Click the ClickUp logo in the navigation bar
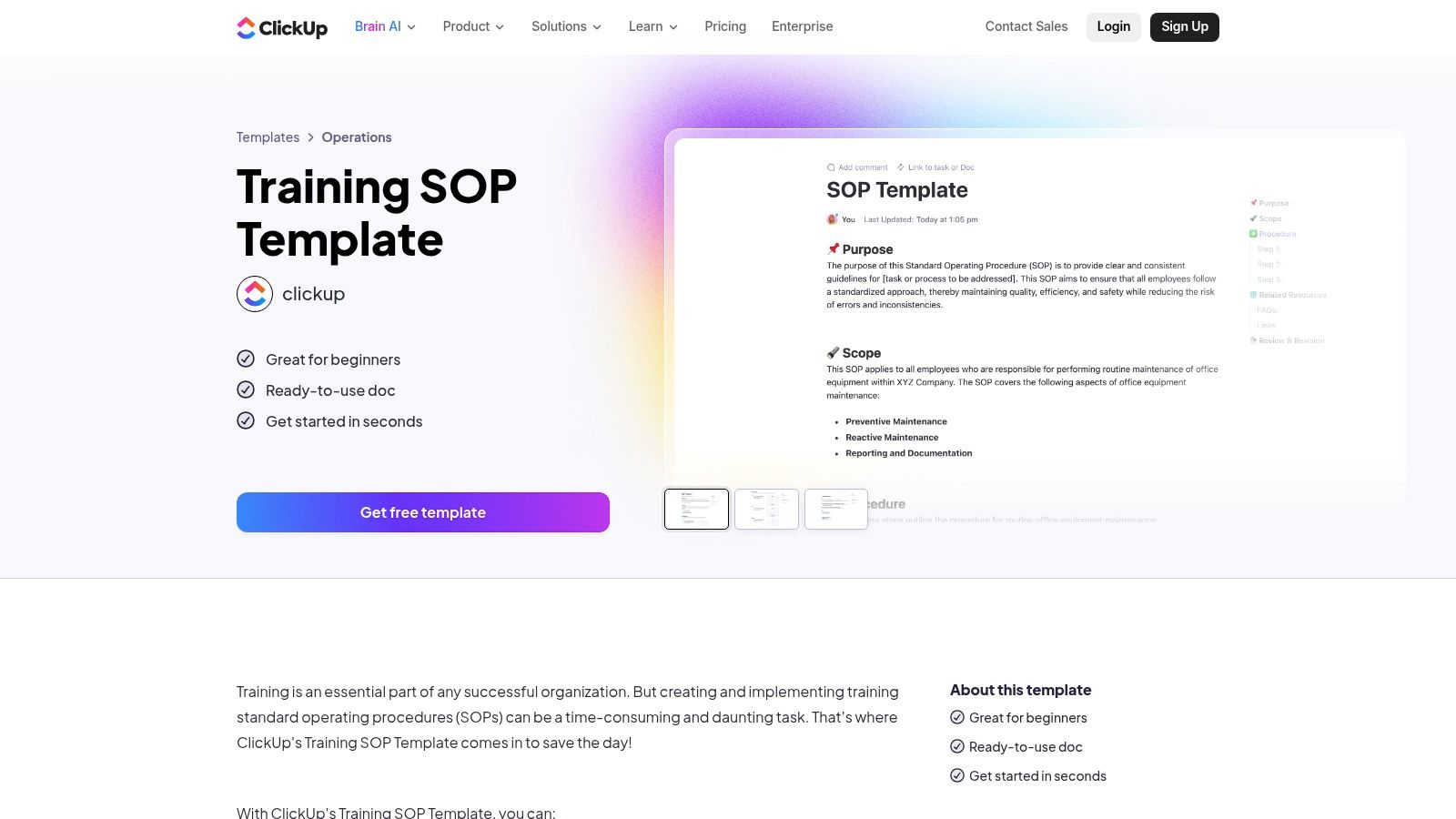 [281, 26]
